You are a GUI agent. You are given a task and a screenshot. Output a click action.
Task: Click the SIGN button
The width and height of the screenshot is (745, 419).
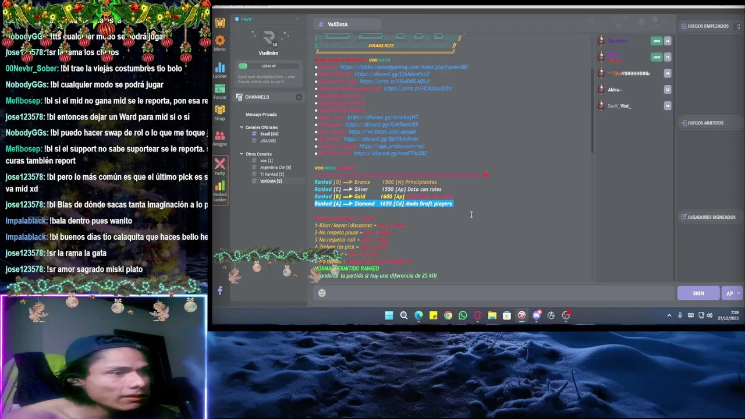pyautogui.click(x=698, y=293)
